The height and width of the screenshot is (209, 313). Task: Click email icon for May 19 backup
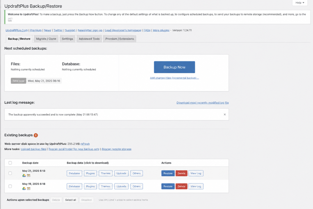click(x=29, y=189)
